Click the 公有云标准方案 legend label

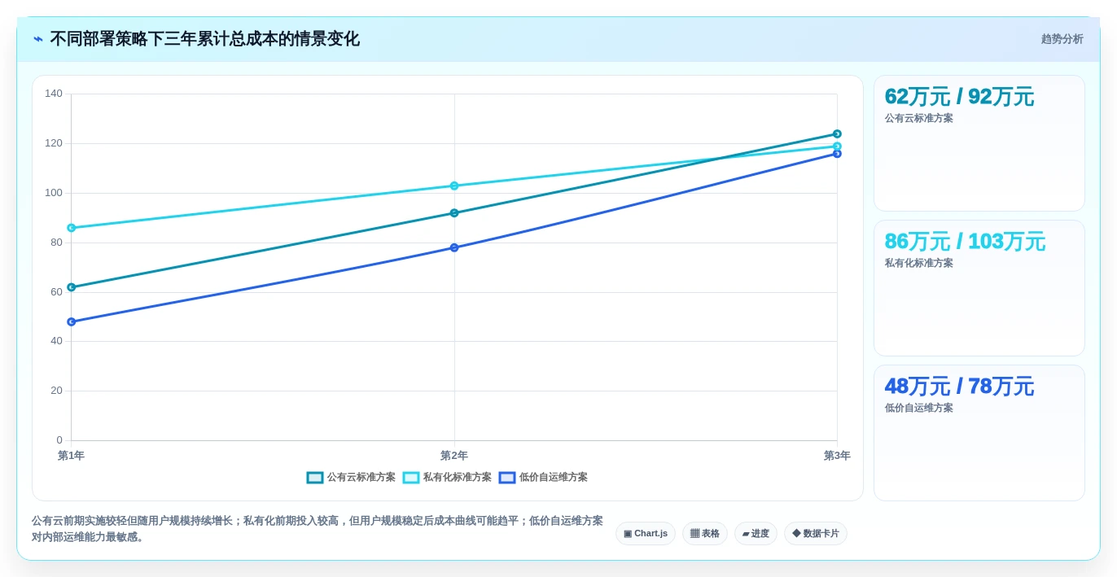[x=361, y=478]
